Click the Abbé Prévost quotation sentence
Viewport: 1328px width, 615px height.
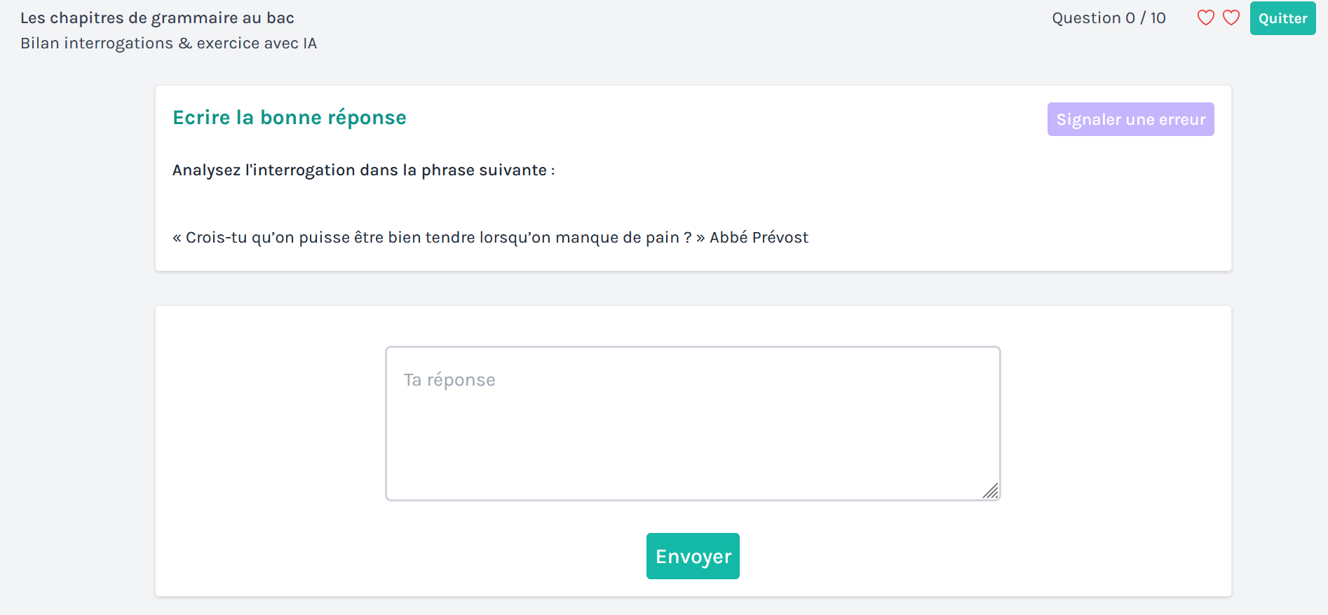click(490, 237)
